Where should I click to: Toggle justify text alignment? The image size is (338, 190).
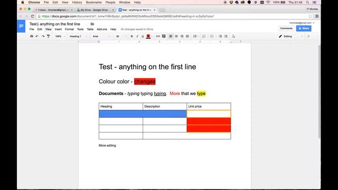pyautogui.click(x=187, y=36)
